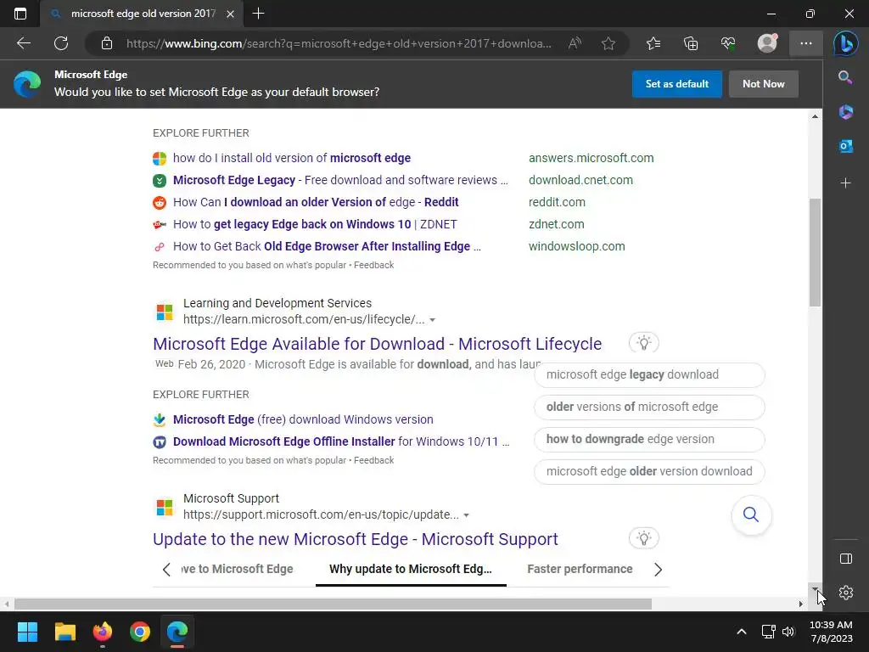Click the lightbulb next to Lifecycle result
This screenshot has height=652, width=869.
[x=643, y=343]
